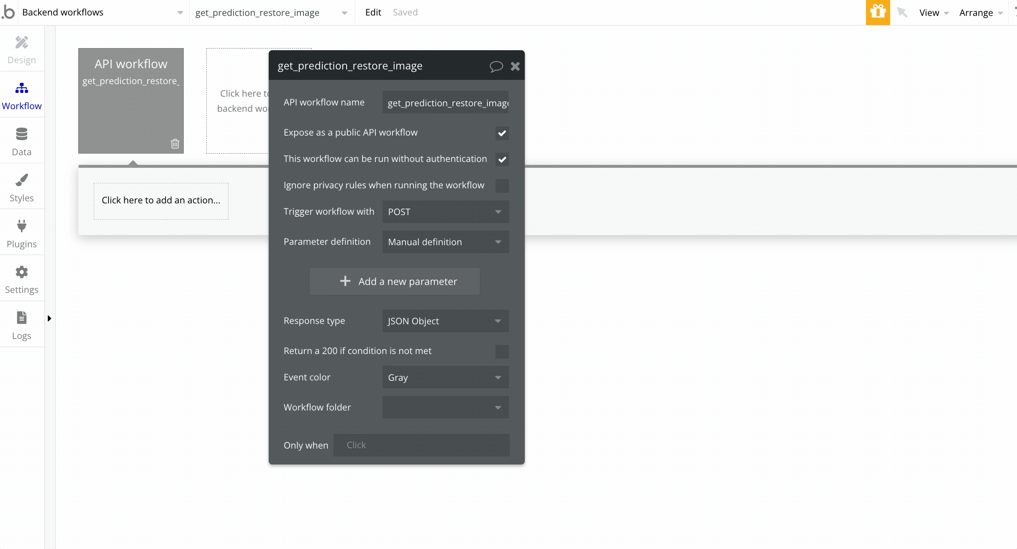This screenshot has height=549, width=1017.
Task: Open Trigger workflow with POST dropdown
Action: coord(445,212)
